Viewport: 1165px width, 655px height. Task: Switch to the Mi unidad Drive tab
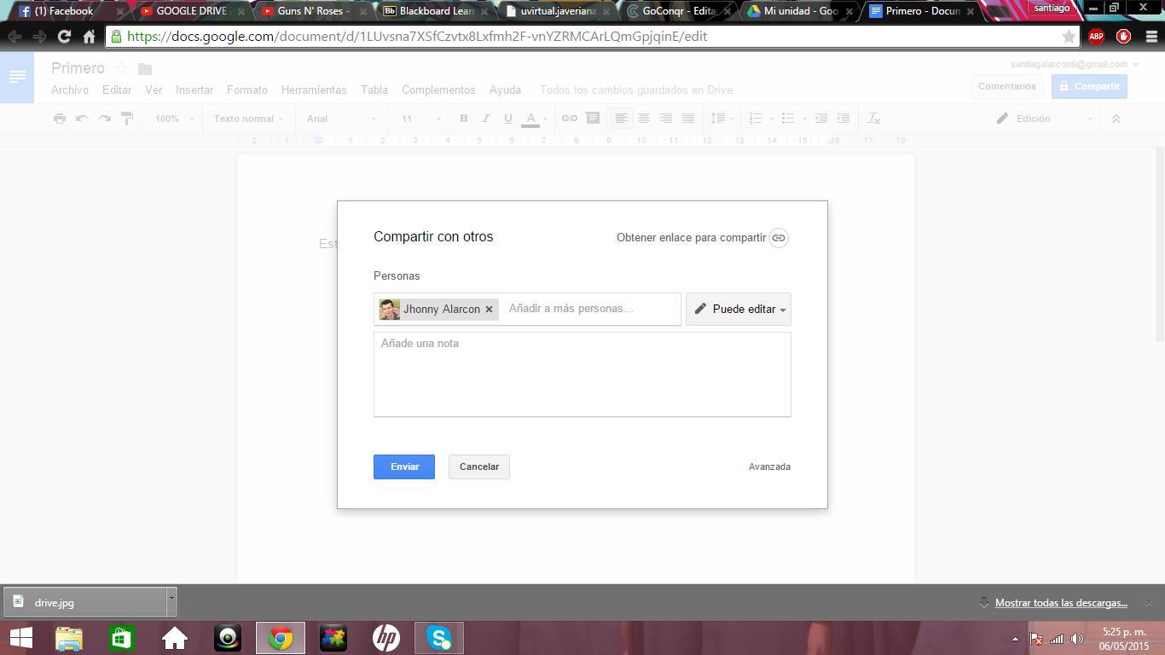pos(799,11)
